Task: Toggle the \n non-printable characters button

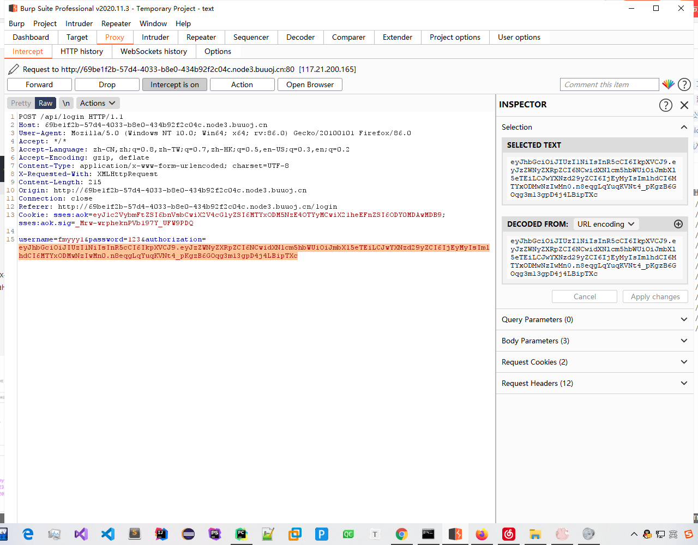Action: pyautogui.click(x=66, y=103)
